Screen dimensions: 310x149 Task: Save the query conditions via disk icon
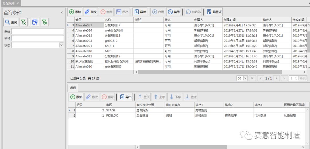[x=35, y=22]
